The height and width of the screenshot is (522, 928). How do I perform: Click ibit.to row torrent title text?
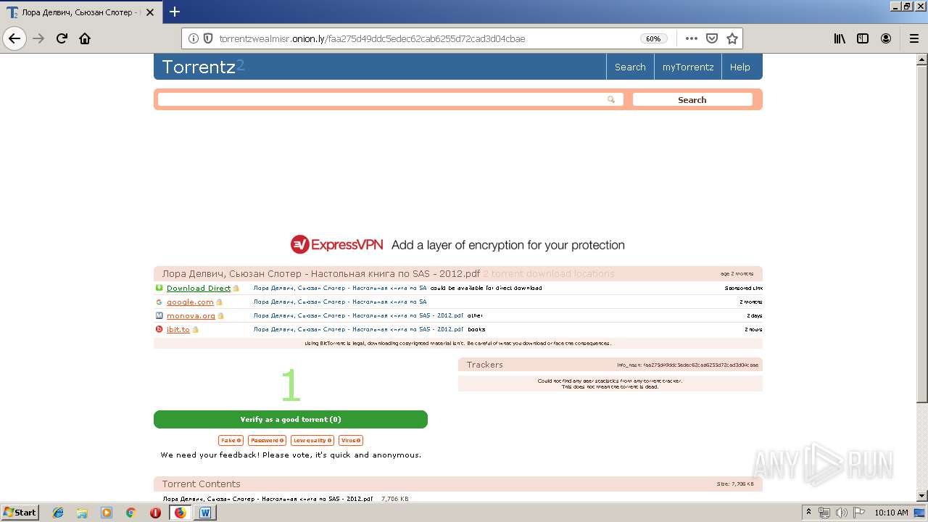pyautogui.click(x=358, y=329)
